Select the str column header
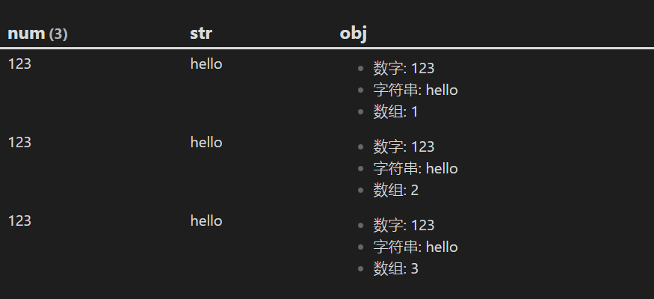Viewport: 654px width, 299px height. 201,34
